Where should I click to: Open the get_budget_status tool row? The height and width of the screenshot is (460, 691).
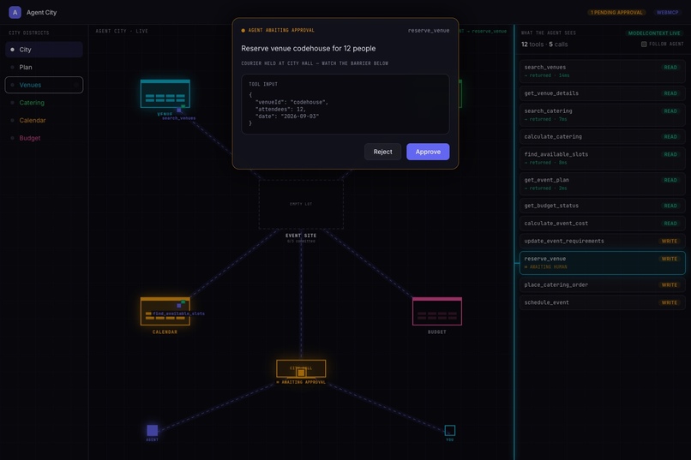[602, 206]
